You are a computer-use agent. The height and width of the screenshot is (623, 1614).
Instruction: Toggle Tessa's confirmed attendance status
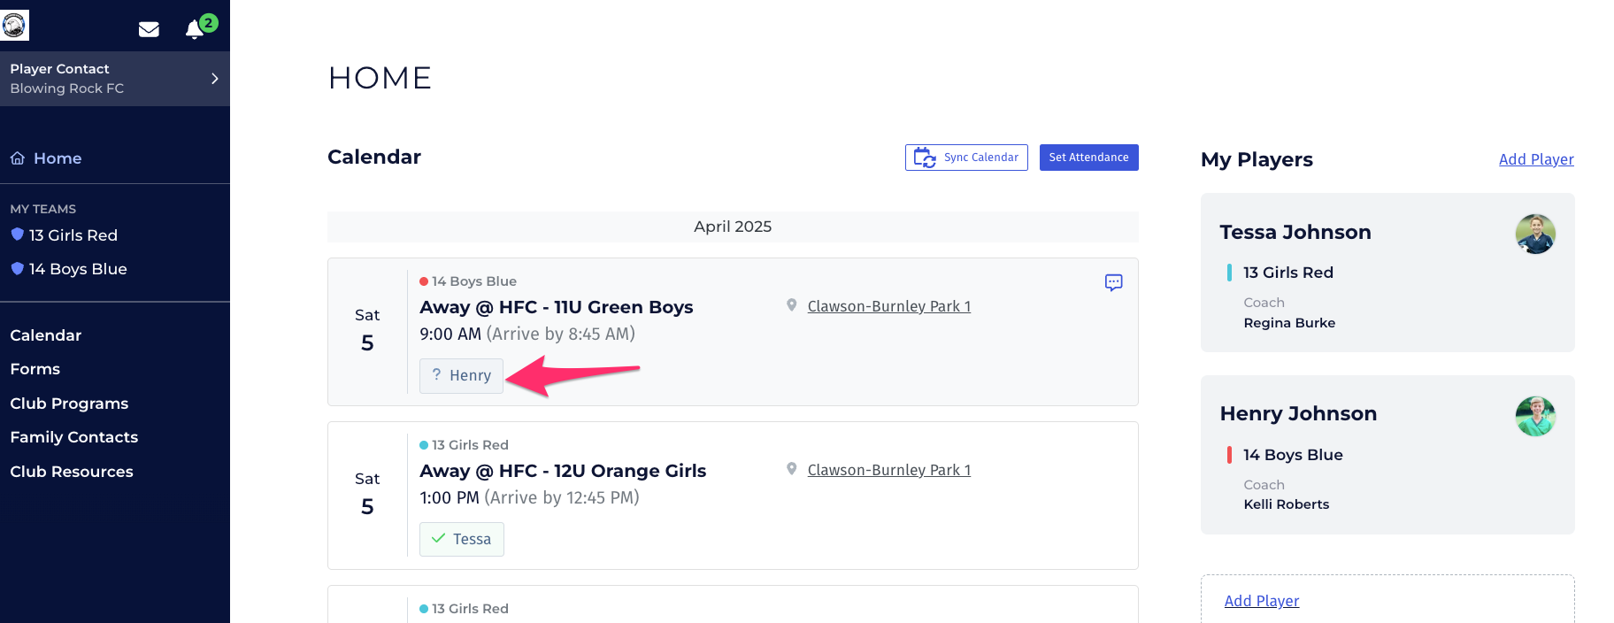point(462,539)
